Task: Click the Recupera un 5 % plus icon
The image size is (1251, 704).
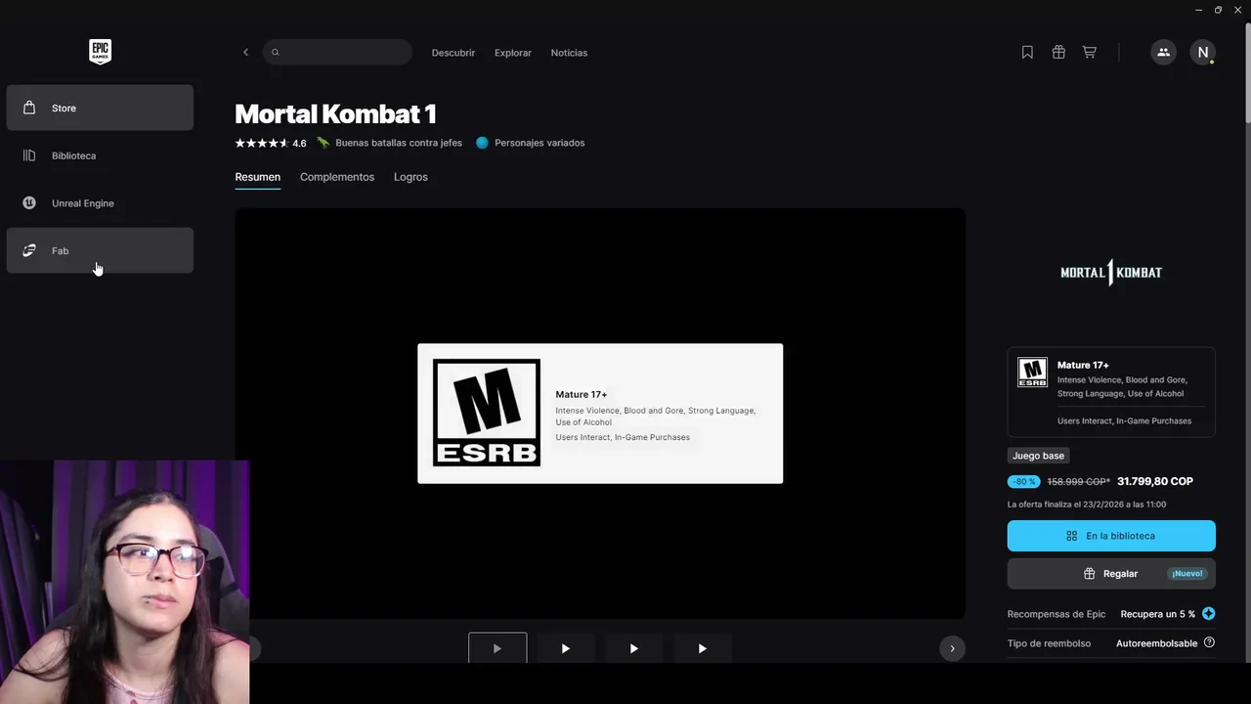Action: click(x=1209, y=614)
